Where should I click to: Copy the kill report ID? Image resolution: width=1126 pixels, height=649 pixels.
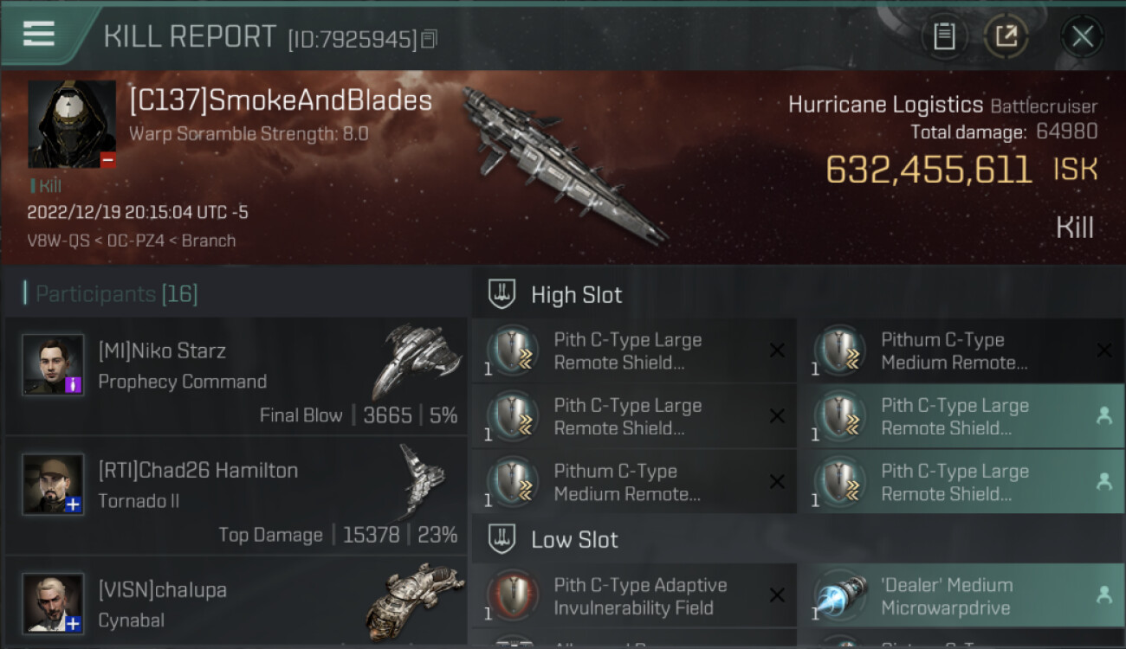(430, 39)
